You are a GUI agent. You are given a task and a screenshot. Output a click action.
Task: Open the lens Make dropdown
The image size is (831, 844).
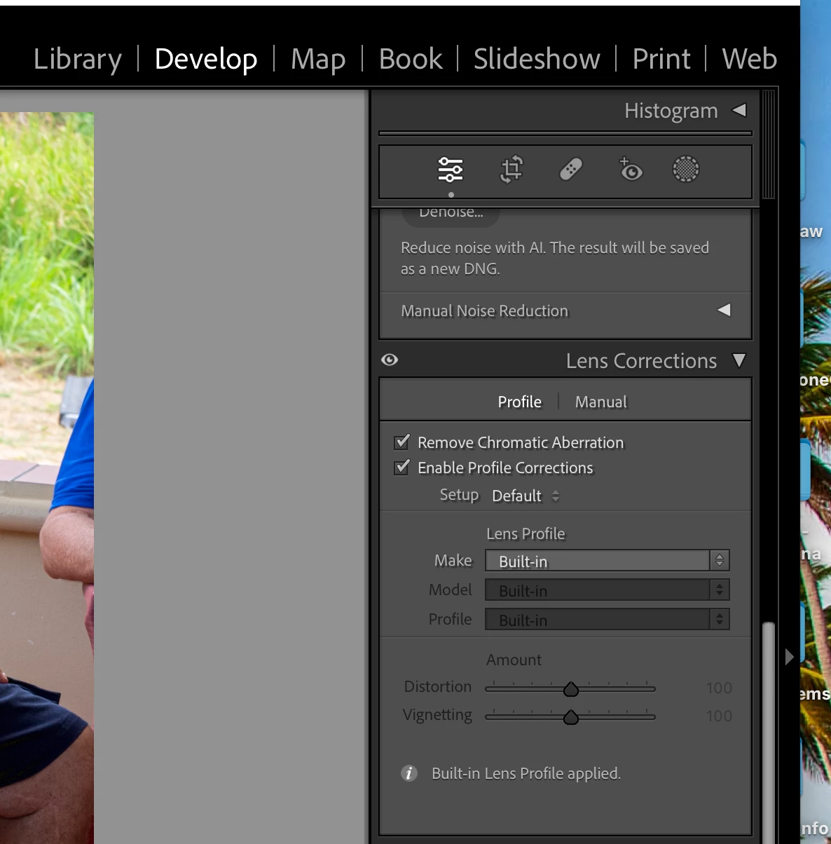click(607, 560)
